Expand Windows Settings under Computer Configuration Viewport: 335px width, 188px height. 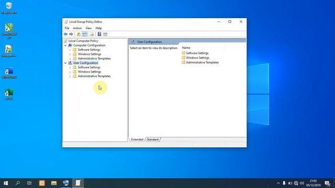click(70, 54)
